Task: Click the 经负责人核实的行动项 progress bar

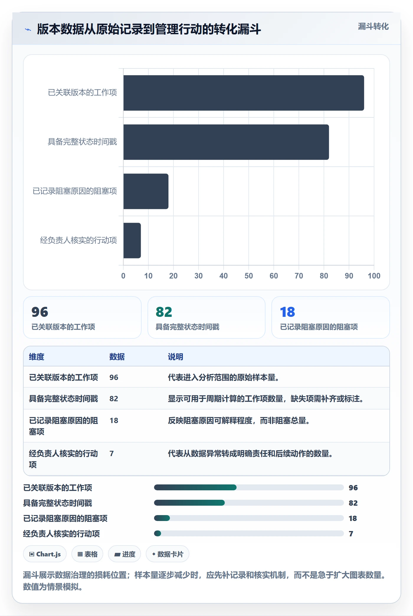Action: (x=249, y=533)
